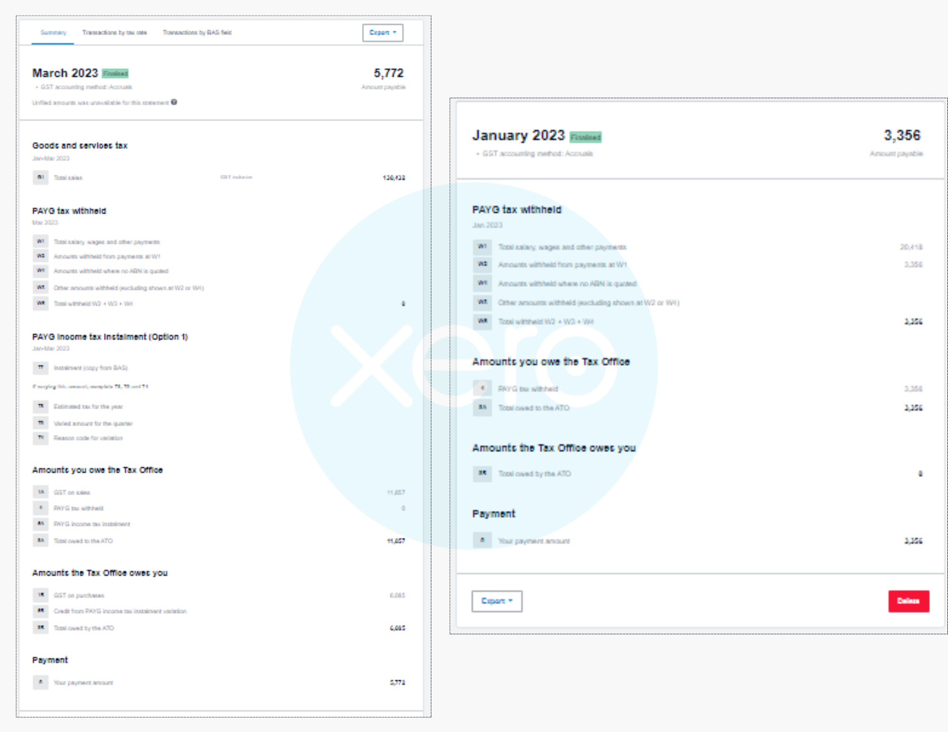
Task: Click the W2 badge in the January statement
Action: click(x=482, y=264)
